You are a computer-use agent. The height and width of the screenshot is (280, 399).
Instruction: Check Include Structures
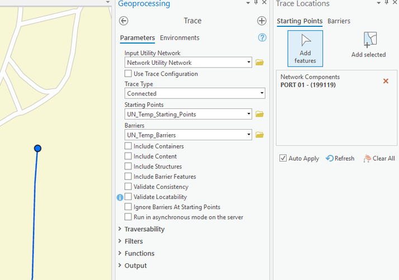128,166
